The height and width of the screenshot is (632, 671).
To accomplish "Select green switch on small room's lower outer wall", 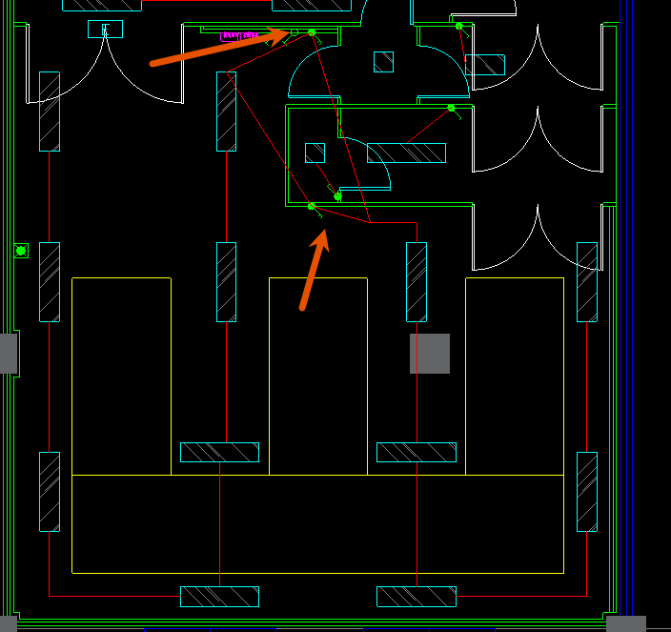I will click(312, 207).
